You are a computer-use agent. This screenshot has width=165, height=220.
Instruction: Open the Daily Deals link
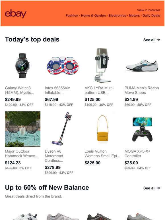(x=151, y=16)
